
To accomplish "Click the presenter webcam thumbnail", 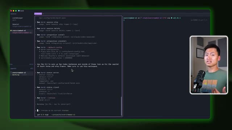I will pyautogui.click(x=209, y=65).
